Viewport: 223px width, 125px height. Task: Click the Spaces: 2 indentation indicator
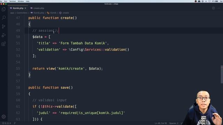click(174, 123)
